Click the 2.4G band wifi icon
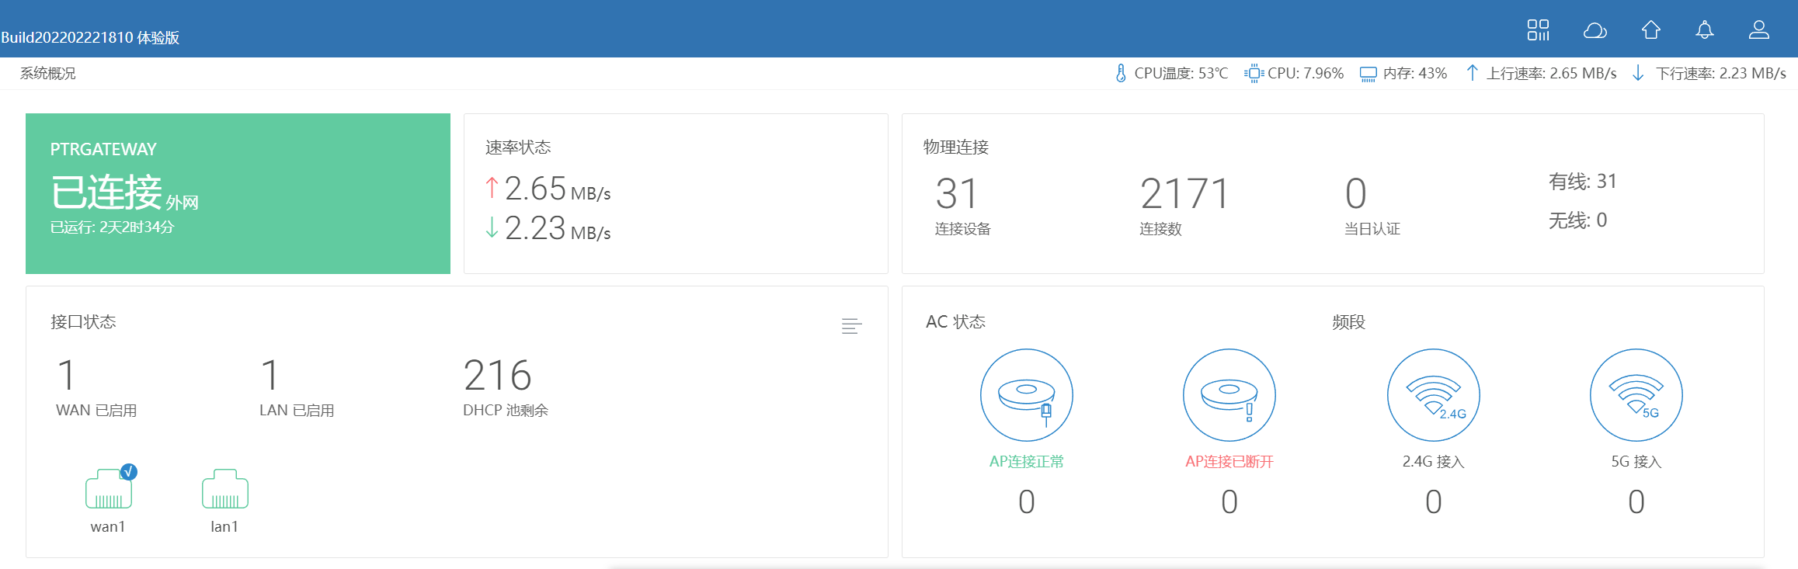The width and height of the screenshot is (1798, 569). (x=1433, y=395)
